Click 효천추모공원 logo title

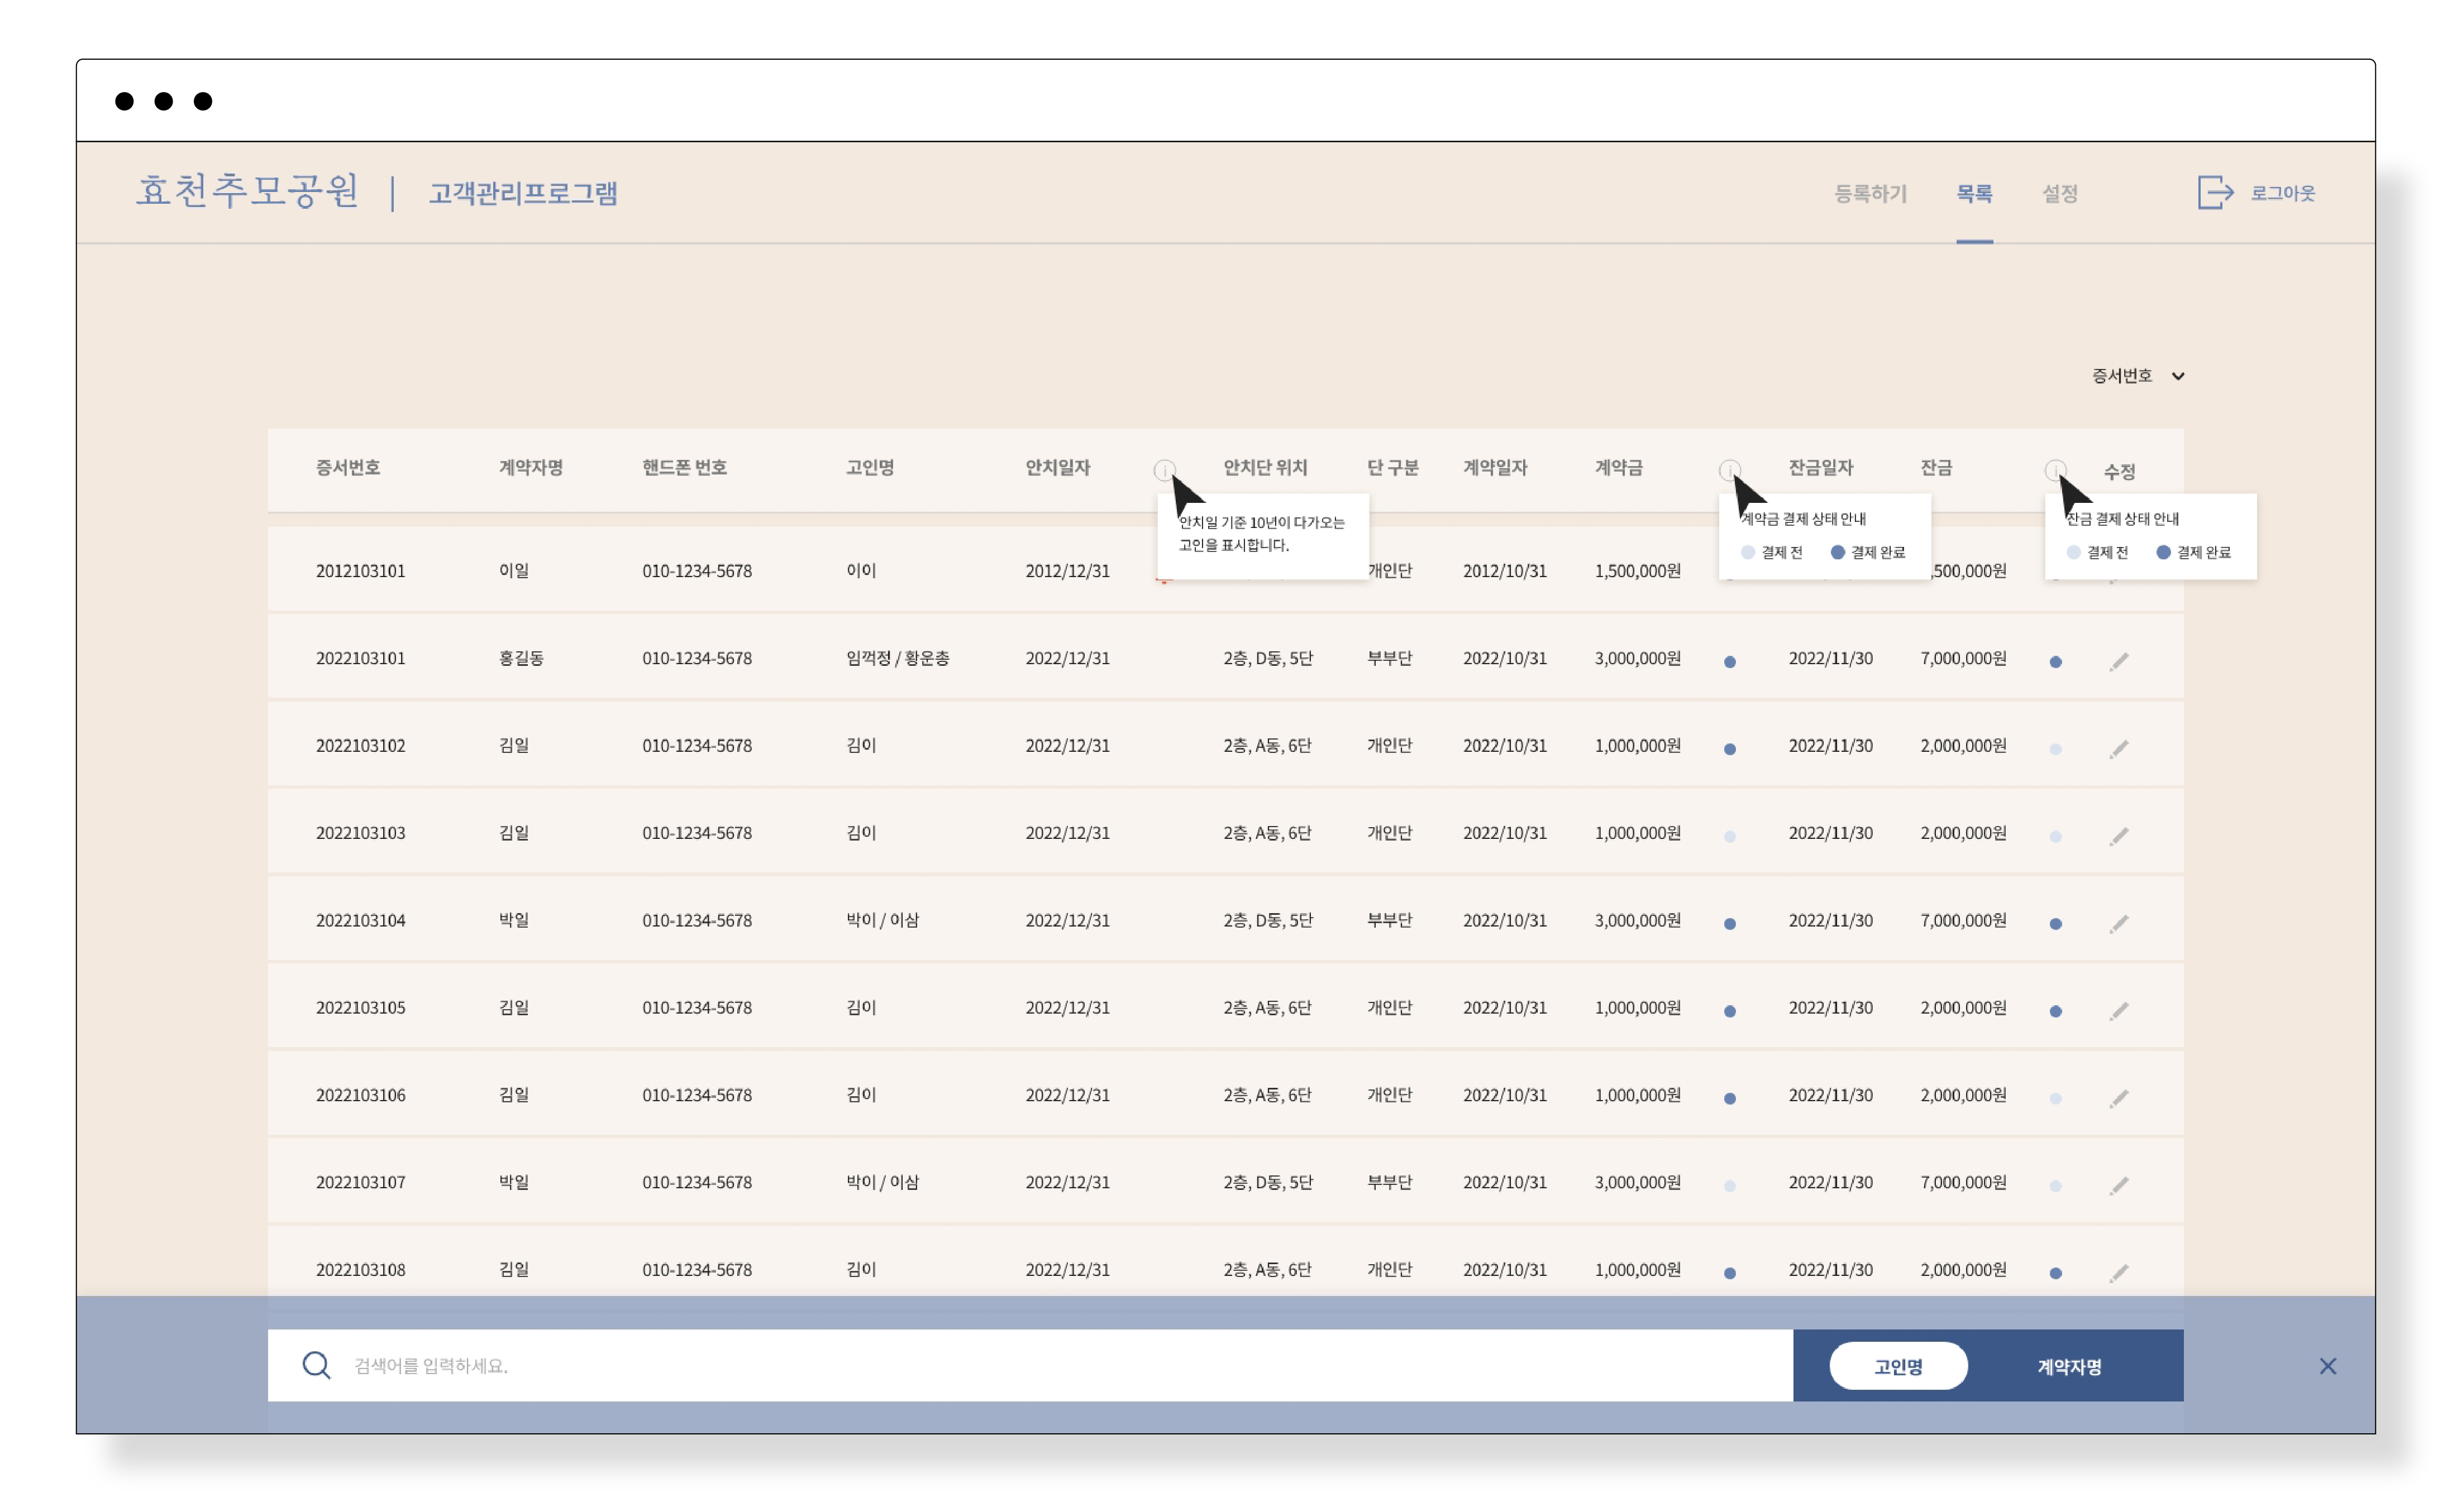coord(247,191)
